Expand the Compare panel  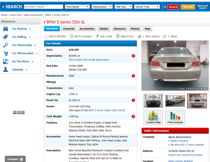(x=15, y=159)
